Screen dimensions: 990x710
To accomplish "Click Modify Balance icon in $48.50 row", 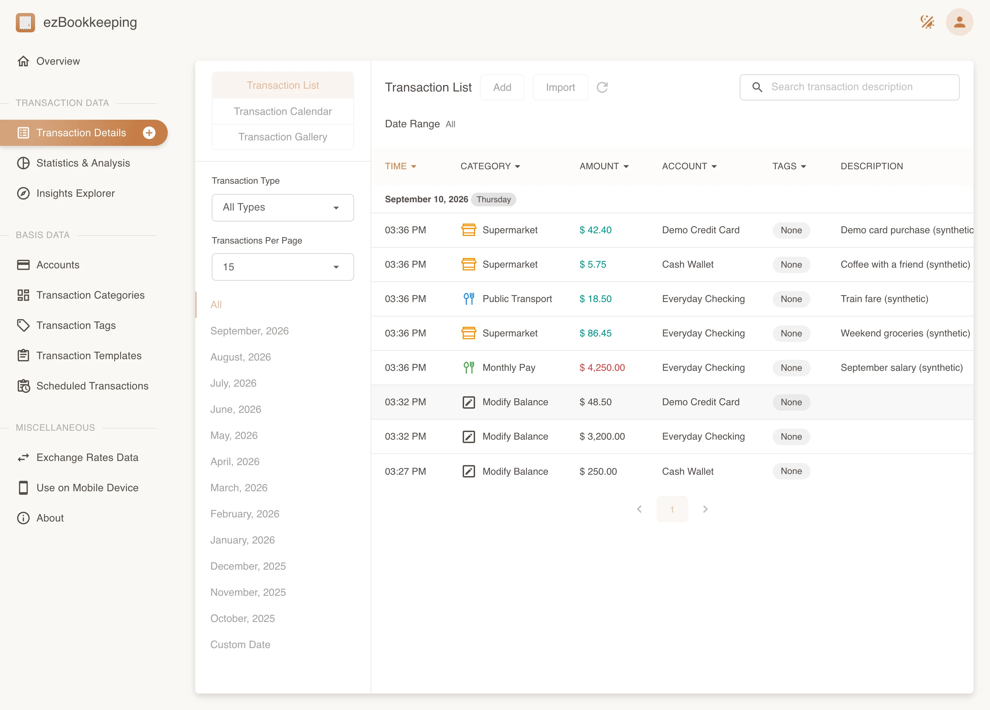I will [x=469, y=402].
